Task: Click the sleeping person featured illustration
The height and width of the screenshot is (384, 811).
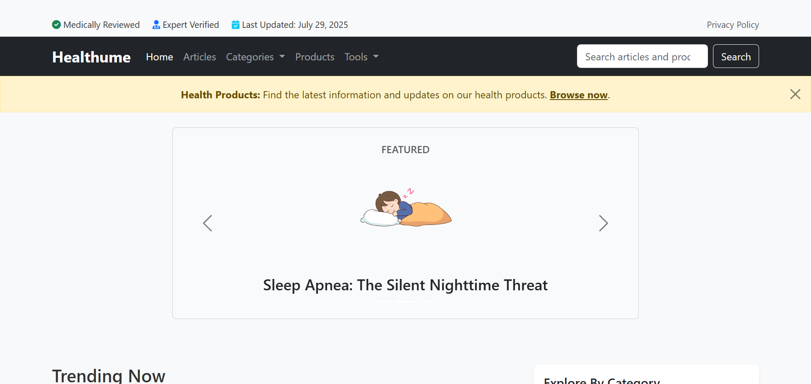Action: [x=405, y=208]
